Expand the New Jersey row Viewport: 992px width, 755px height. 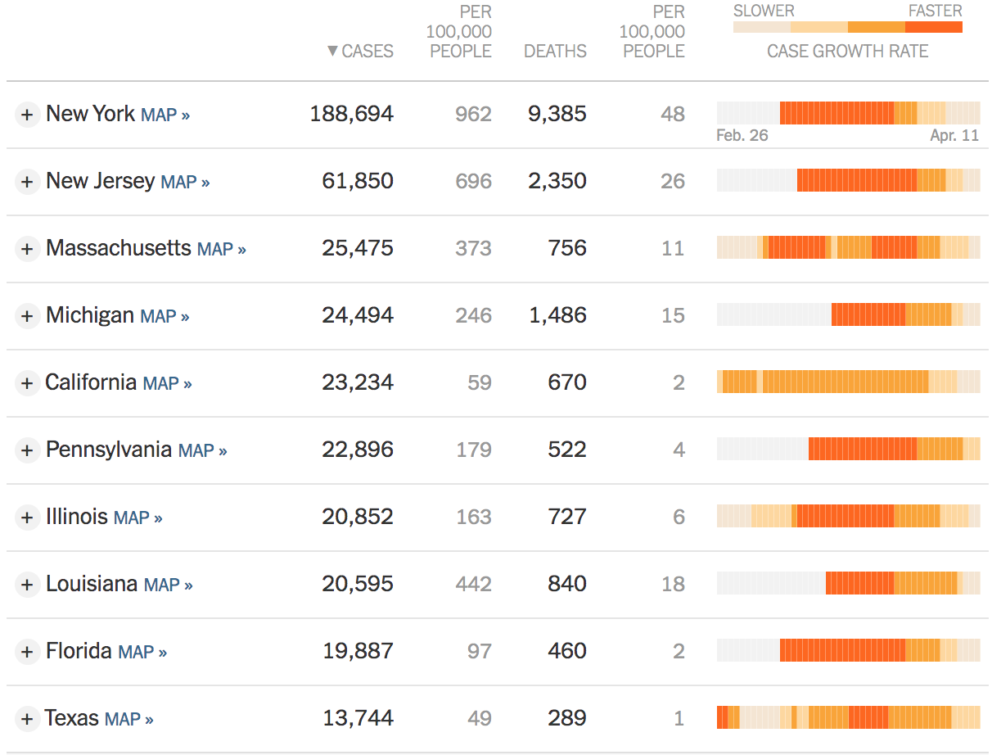tap(27, 182)
